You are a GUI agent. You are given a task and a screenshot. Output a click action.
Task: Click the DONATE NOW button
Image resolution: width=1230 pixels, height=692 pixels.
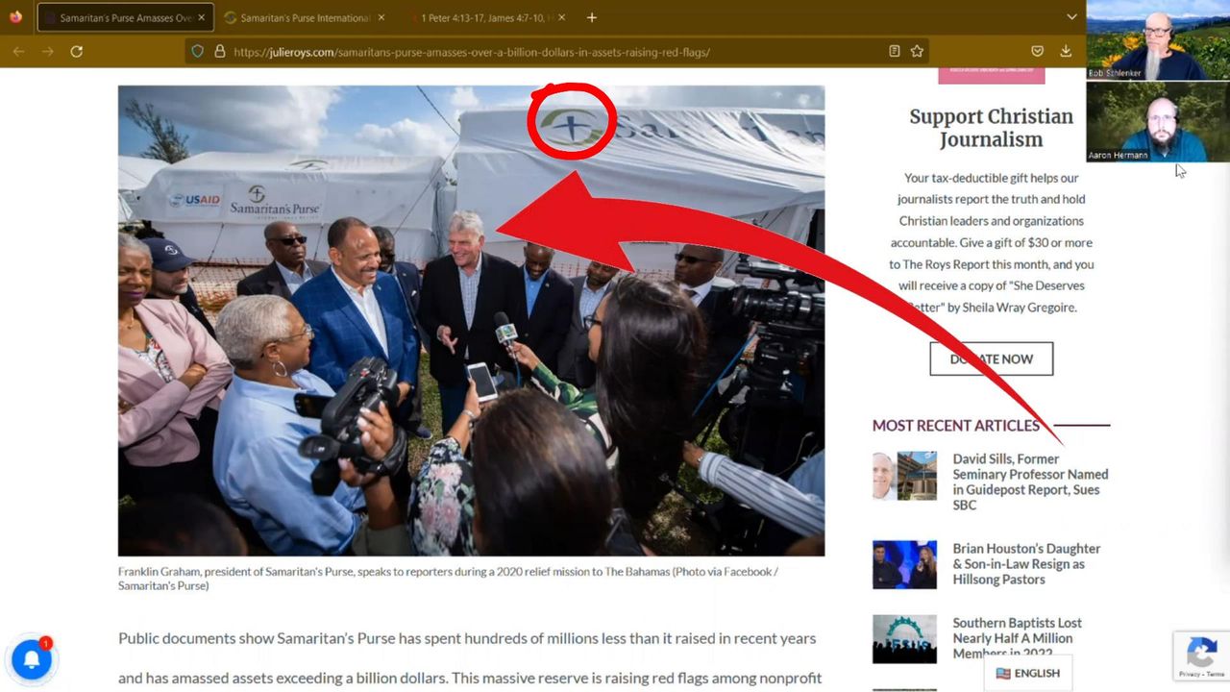[991, 358]
